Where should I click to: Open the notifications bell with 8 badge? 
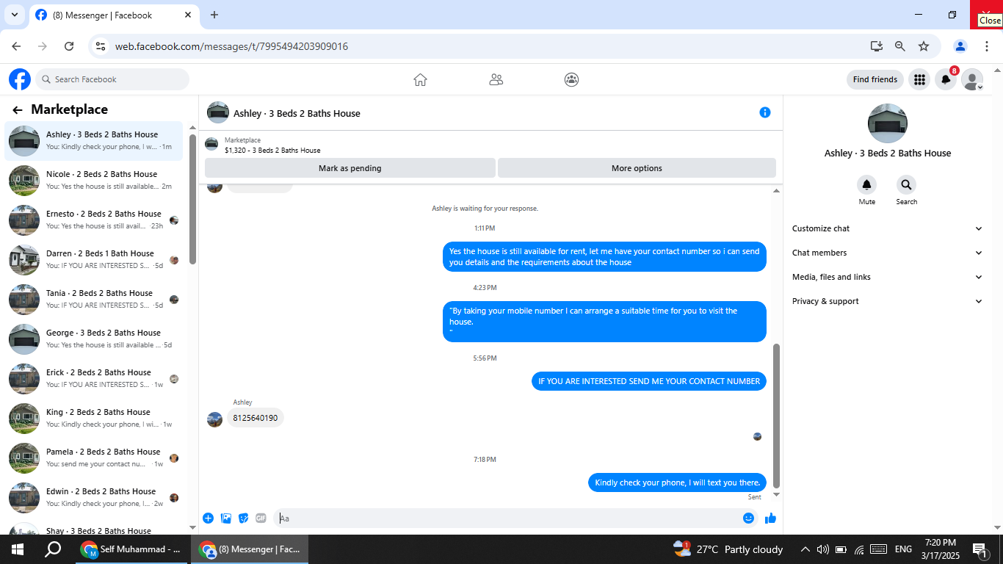(x=946, y=79)
